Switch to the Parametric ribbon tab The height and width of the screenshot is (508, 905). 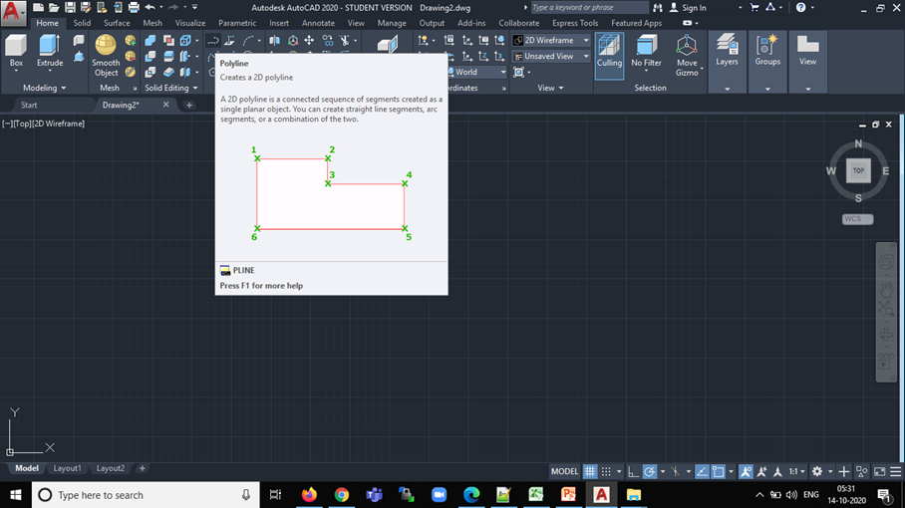coord(237,23)
